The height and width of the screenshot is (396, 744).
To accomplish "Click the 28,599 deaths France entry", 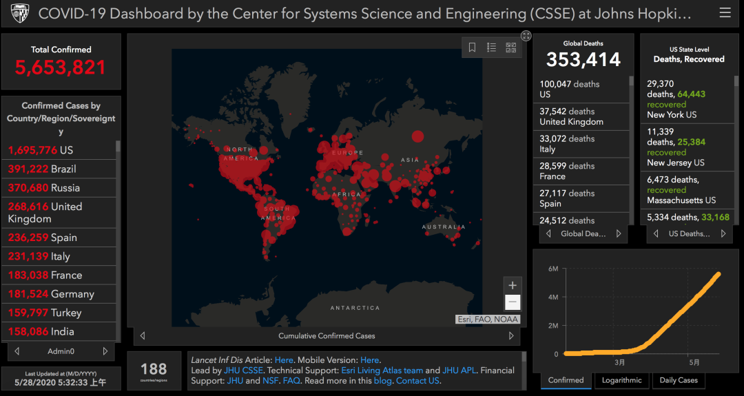I will pos(581,171).
